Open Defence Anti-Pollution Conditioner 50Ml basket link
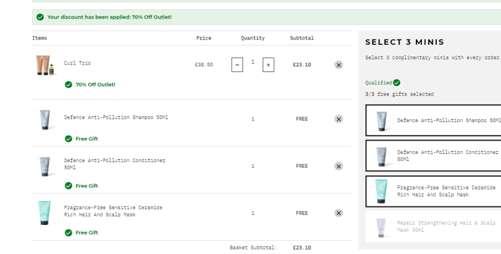Viewport: 501px width, 254px height. 114,163
